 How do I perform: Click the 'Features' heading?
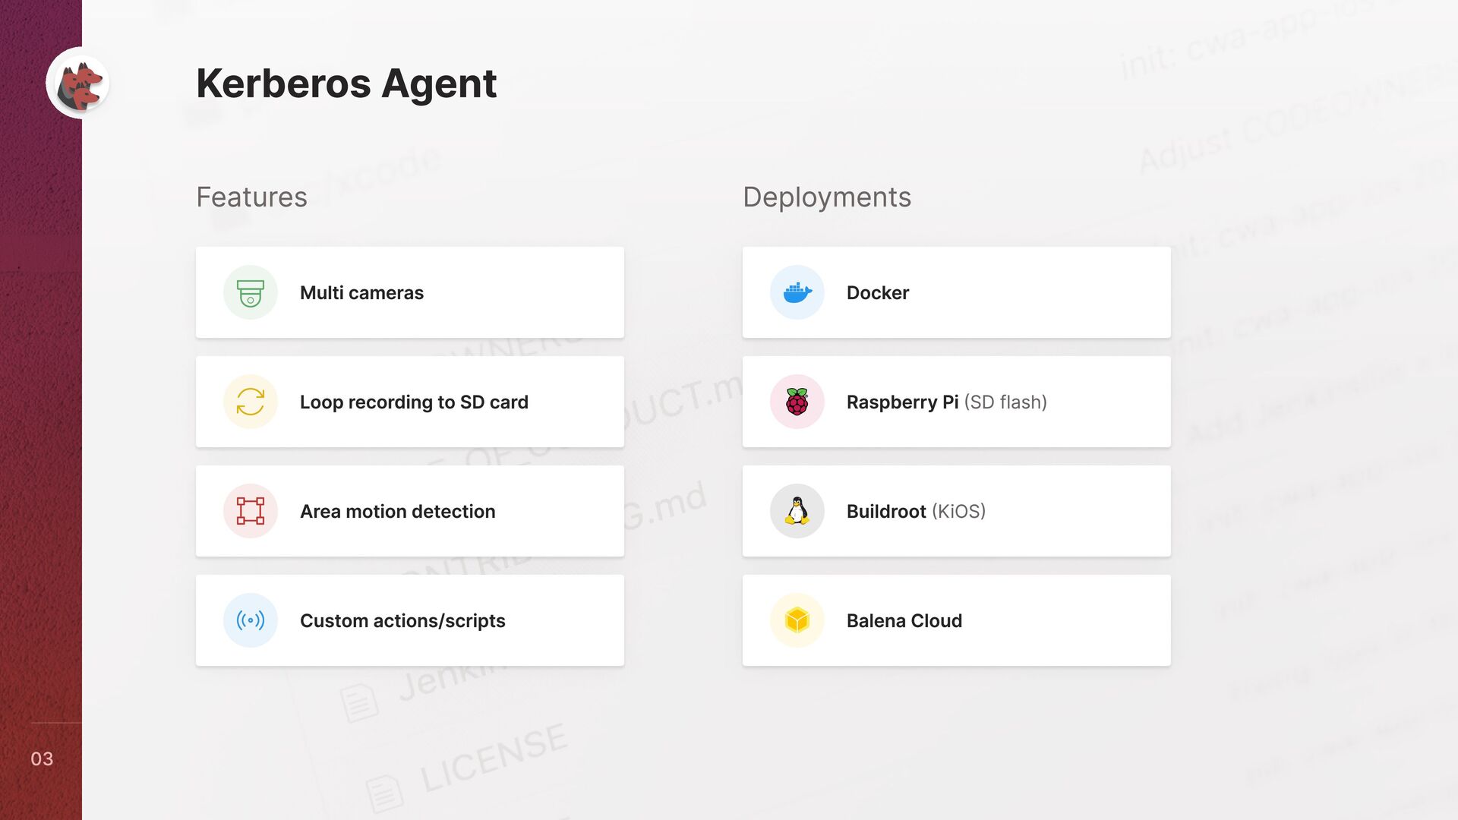click(x=251, y=197)
